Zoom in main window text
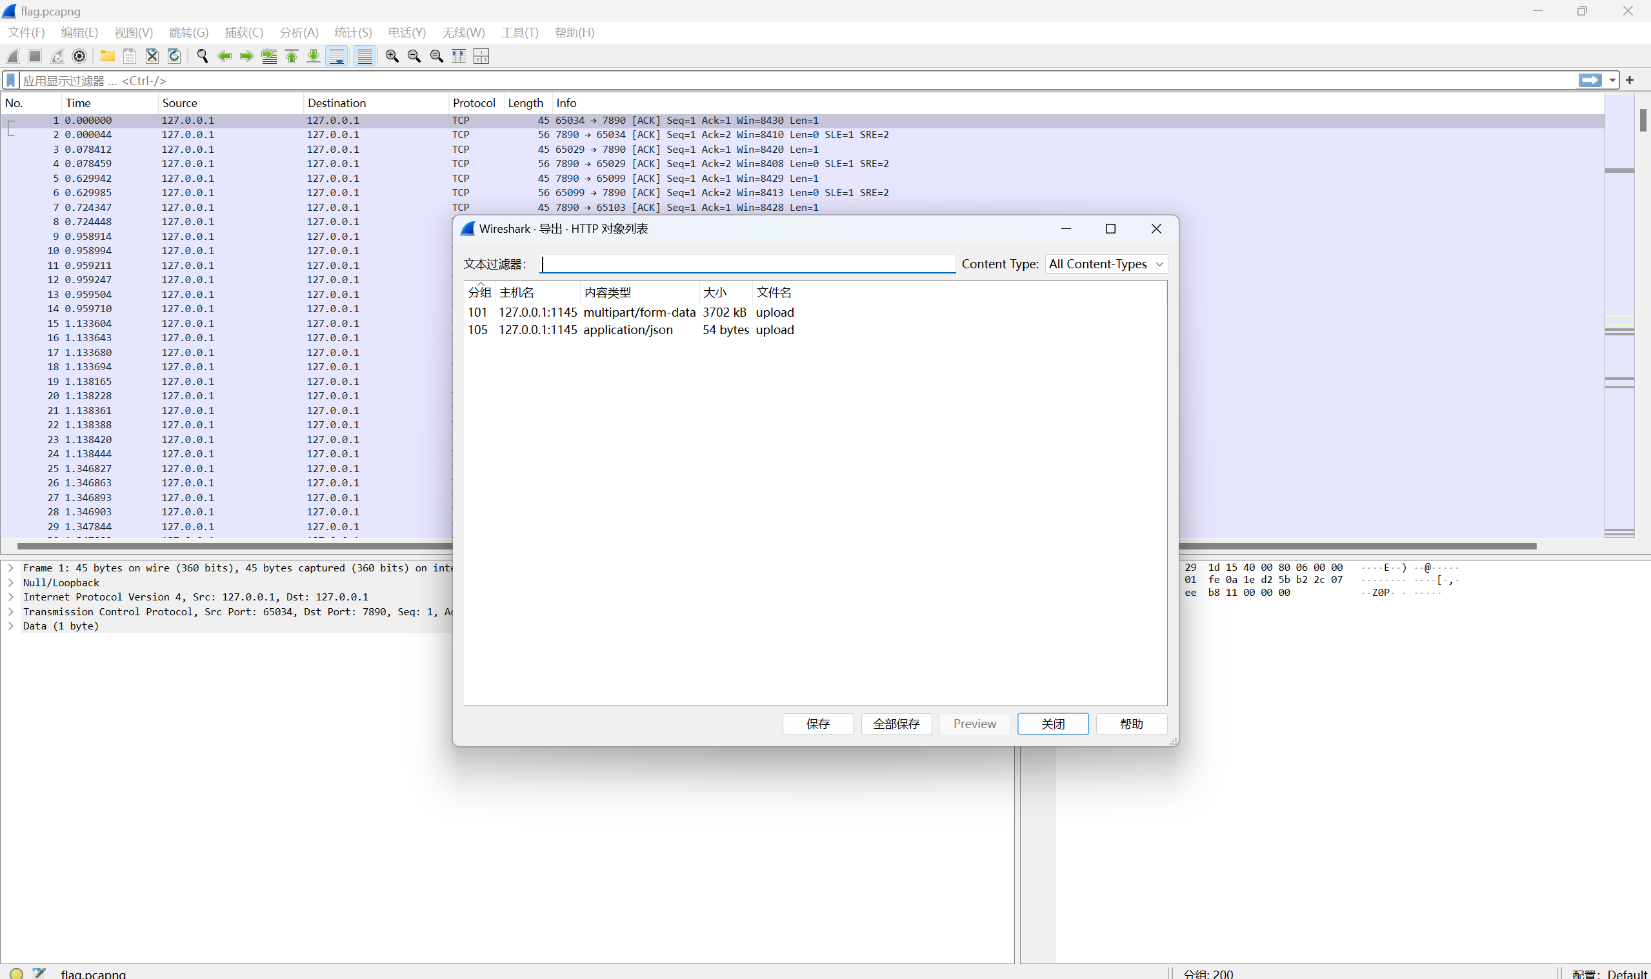1651x979 pixels. 392,56
